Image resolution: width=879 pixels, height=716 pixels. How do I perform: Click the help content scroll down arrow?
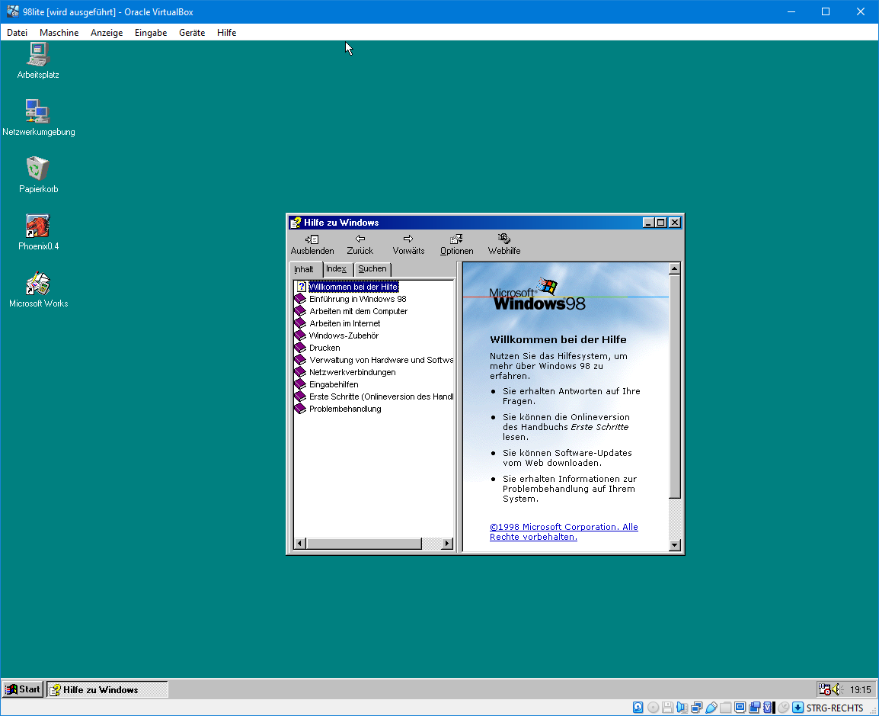tap(674, 544)
